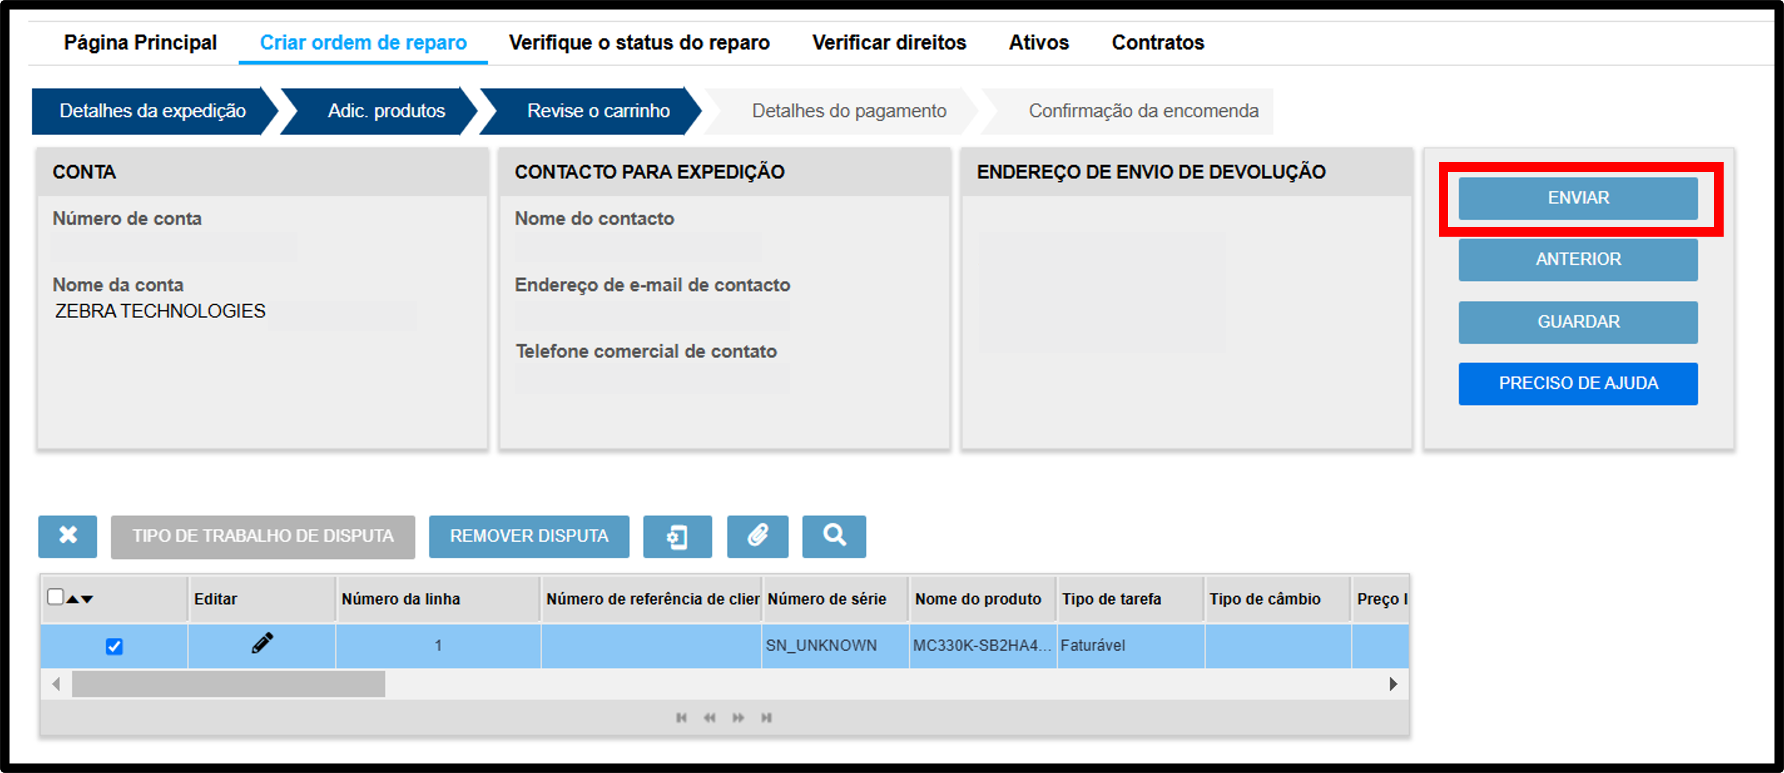The image size is (1784, 773).
Task: Click the Número de série column header
Action: [835, 599]
